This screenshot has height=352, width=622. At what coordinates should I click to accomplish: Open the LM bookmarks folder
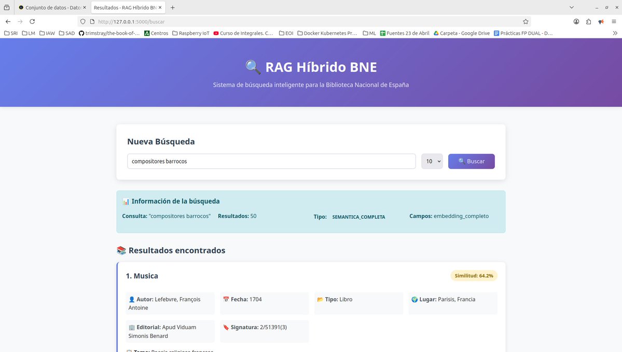coord(29,33)
